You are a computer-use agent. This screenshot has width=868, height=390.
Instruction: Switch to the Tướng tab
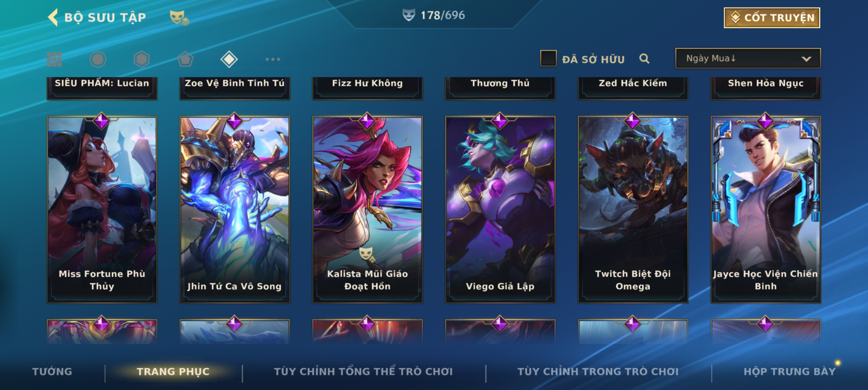[52, 372]
